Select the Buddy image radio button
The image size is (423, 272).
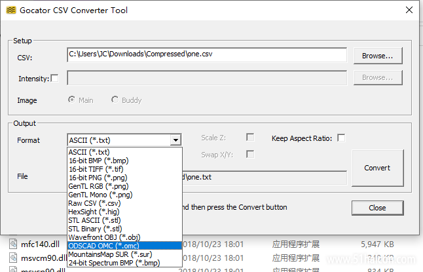[x=115, y=100]
